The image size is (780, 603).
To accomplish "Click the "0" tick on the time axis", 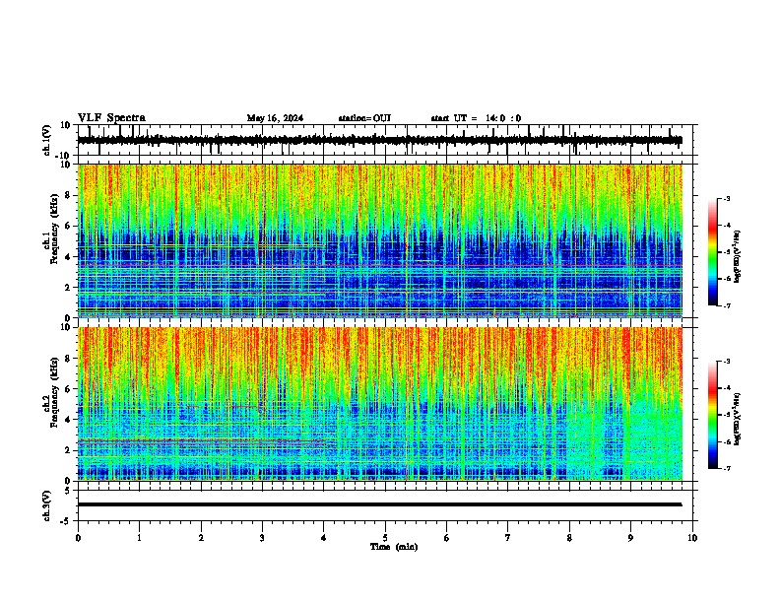I will tap(78, 538).
